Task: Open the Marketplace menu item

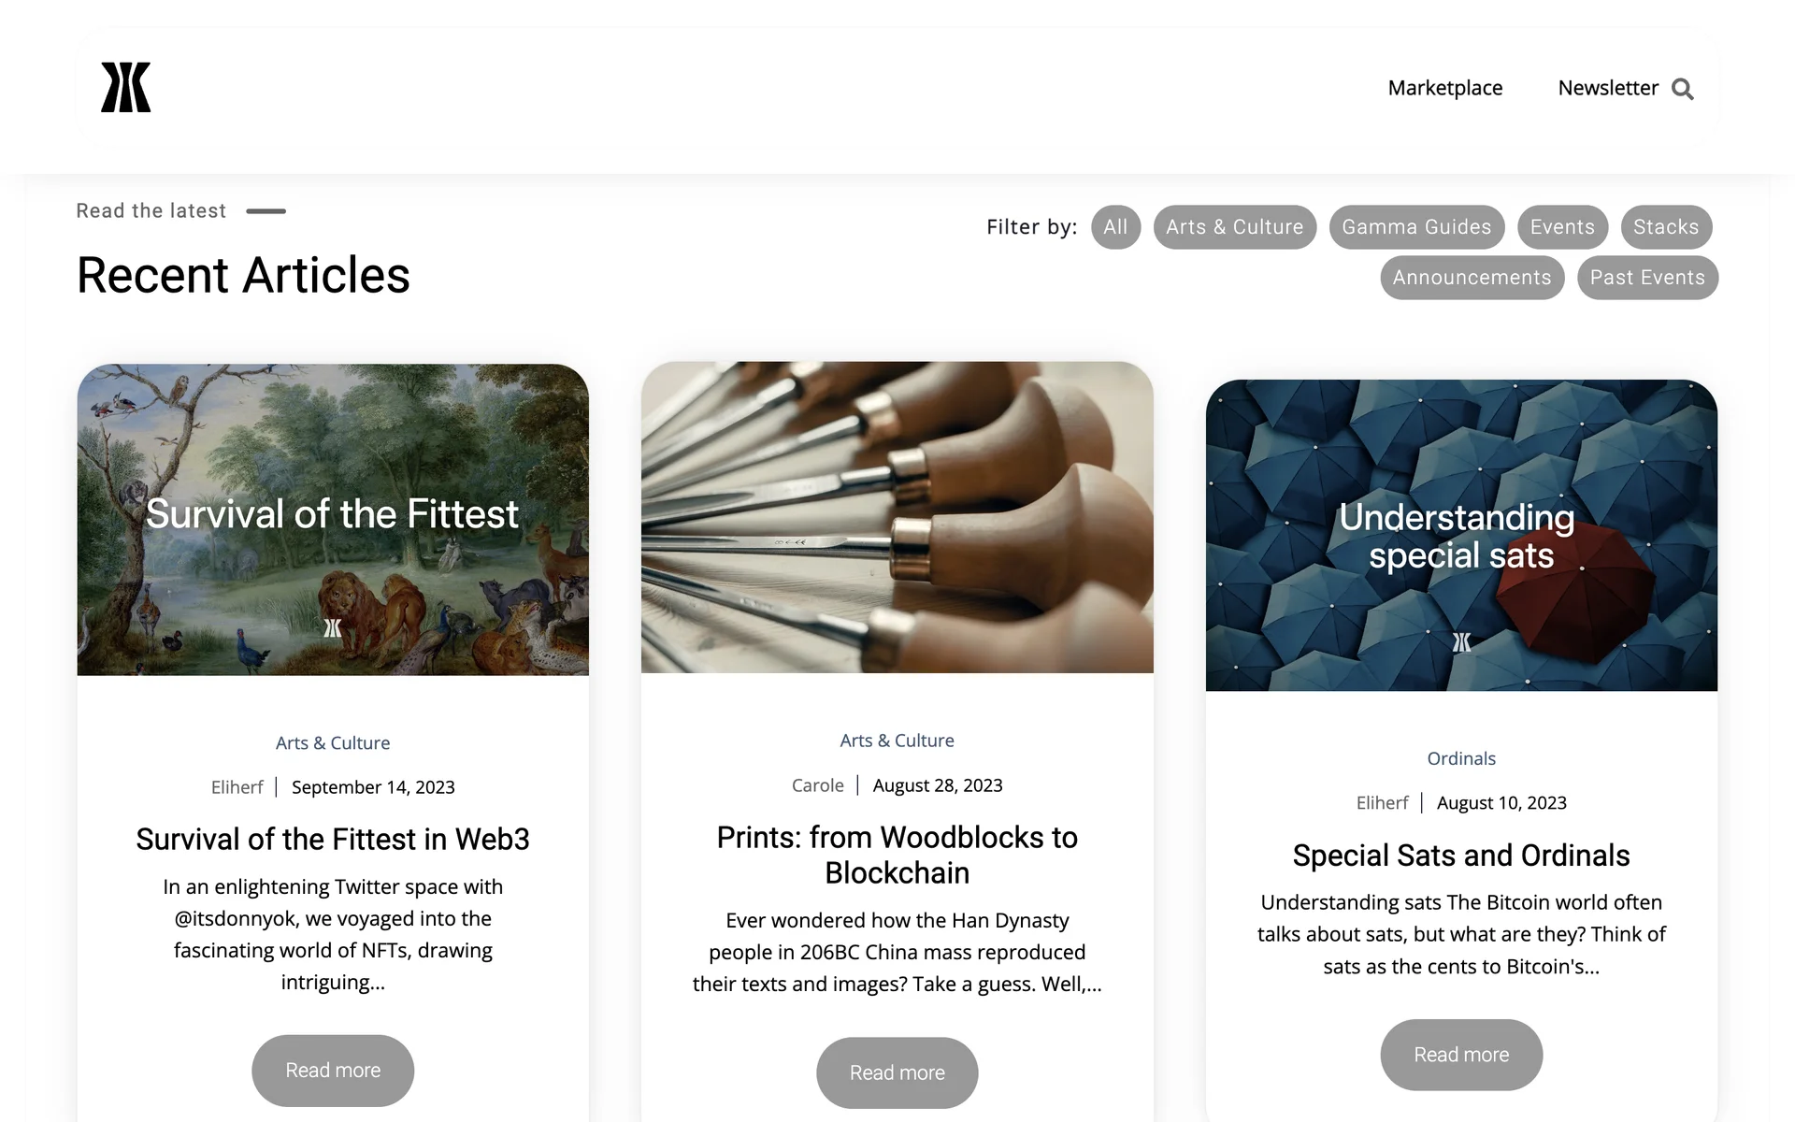Action: click(1445, 88)
